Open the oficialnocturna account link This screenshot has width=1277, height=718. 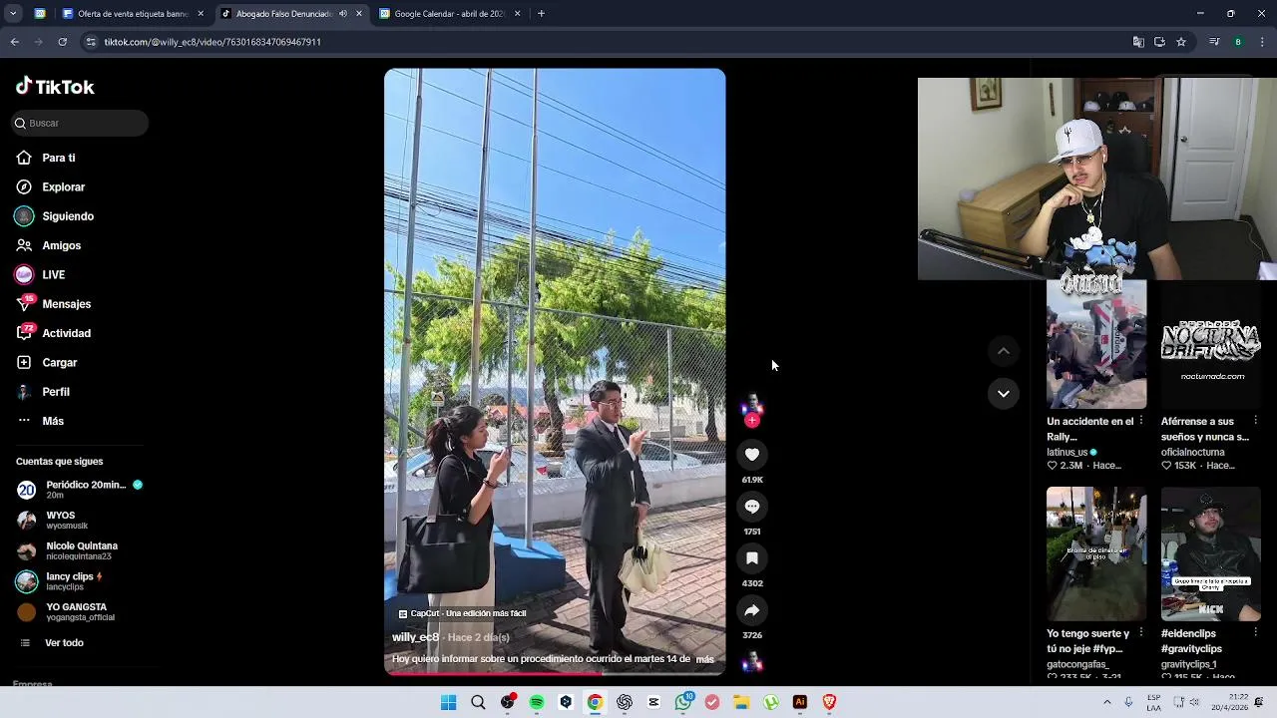pyautogui.click(x=1193, y=452)
